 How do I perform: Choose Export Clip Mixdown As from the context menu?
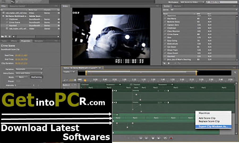[214, 126]
